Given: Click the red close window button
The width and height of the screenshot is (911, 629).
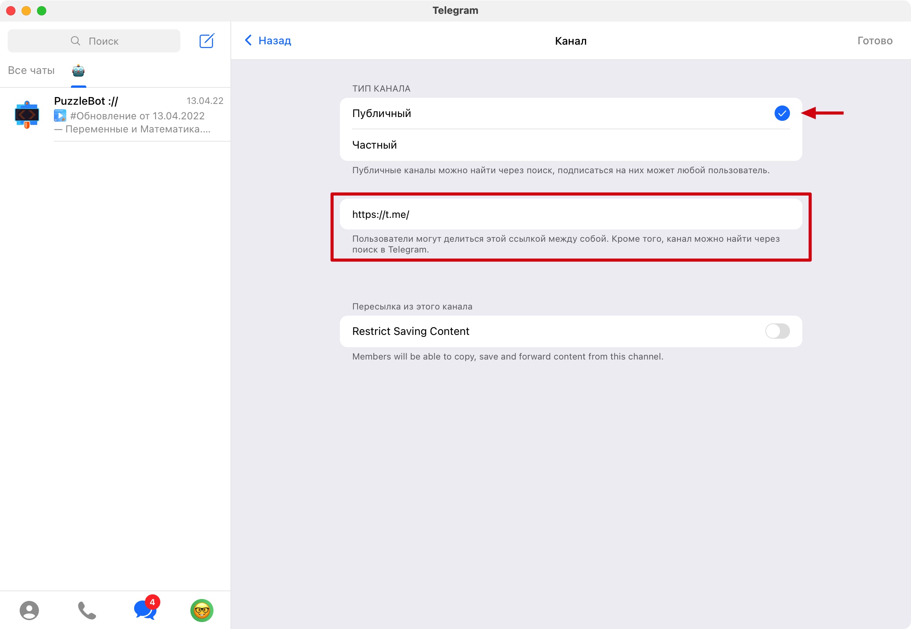Looking at the screenshot, I should click(x=11, y=11).
